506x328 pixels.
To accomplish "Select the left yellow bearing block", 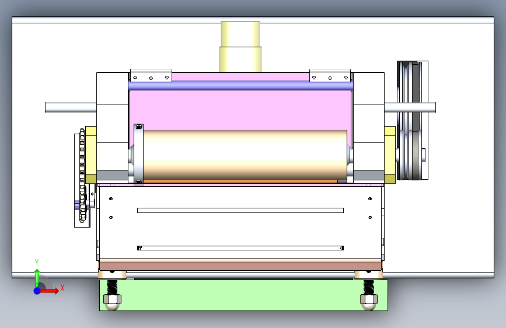I will 90,155.
